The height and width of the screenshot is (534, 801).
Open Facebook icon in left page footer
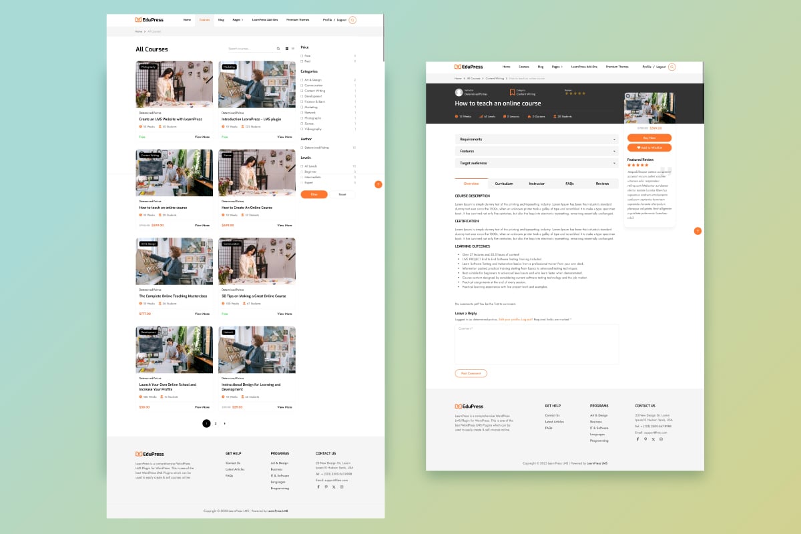[x=318, y=487]
